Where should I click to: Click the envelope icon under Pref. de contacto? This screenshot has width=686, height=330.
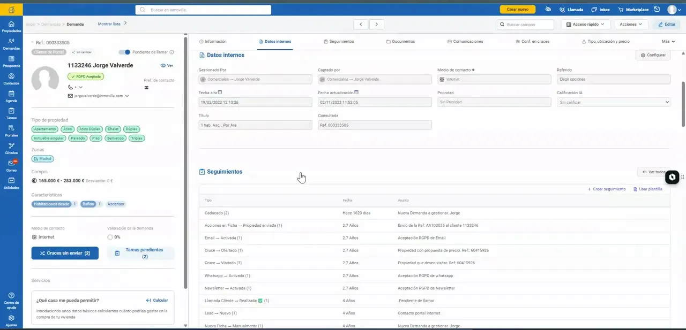(x=147, y=87)
